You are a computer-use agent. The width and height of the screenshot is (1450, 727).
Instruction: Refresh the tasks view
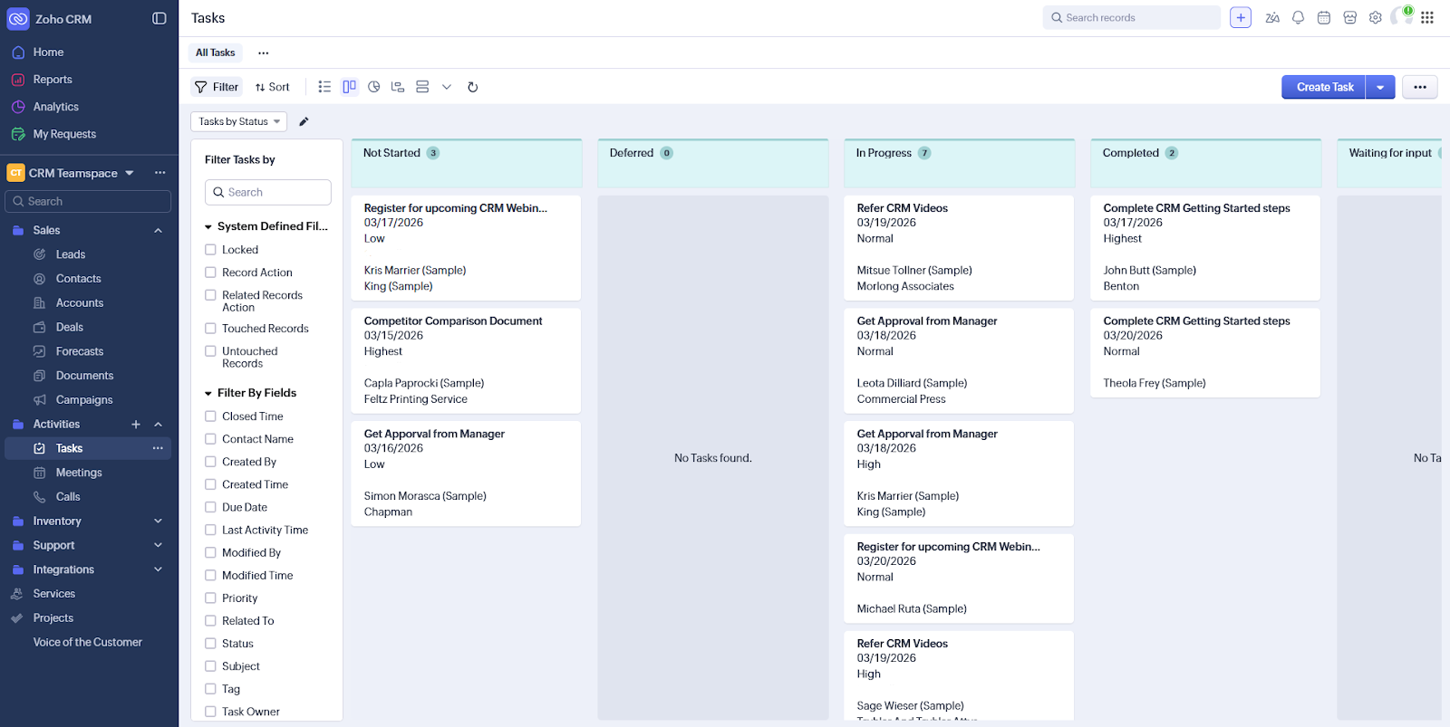pos(472,87)
